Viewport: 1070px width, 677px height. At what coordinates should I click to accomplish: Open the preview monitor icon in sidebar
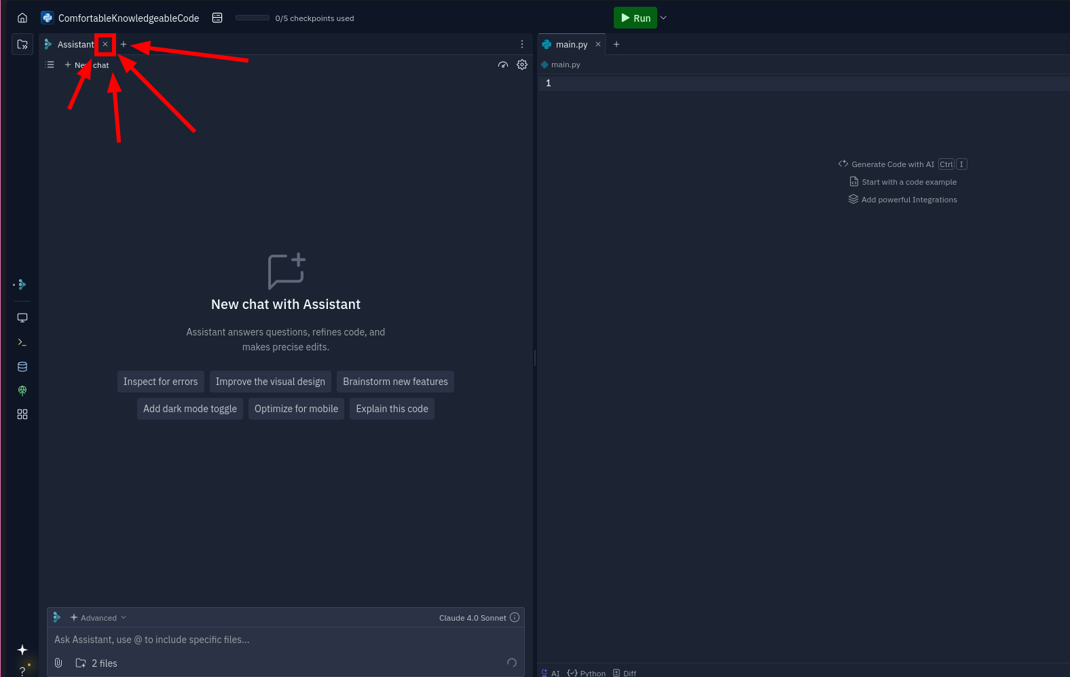pos(22,318)
